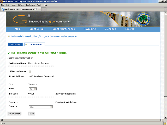
Task: Click the horizontal scrollbar right arrow
Action: click(x=163, y=120)
